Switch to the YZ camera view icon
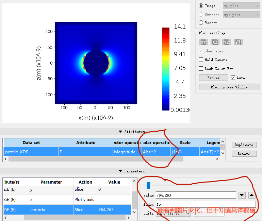This screenshot has height=221, width=262. click(x=227, y=42)
